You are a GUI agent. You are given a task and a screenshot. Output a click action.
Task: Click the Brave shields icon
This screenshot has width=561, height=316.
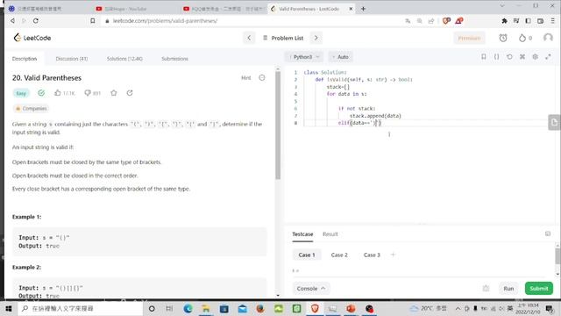pyautogui.click(x=446, y=21)
